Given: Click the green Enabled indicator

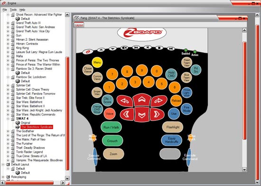Looking at the screenshot, I should [x=186, y=50].
